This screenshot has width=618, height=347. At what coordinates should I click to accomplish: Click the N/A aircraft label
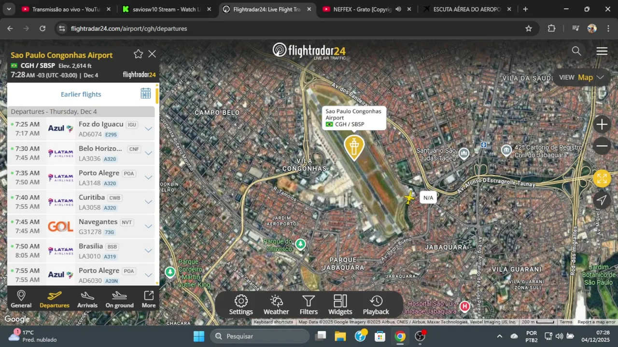[428, 198]
